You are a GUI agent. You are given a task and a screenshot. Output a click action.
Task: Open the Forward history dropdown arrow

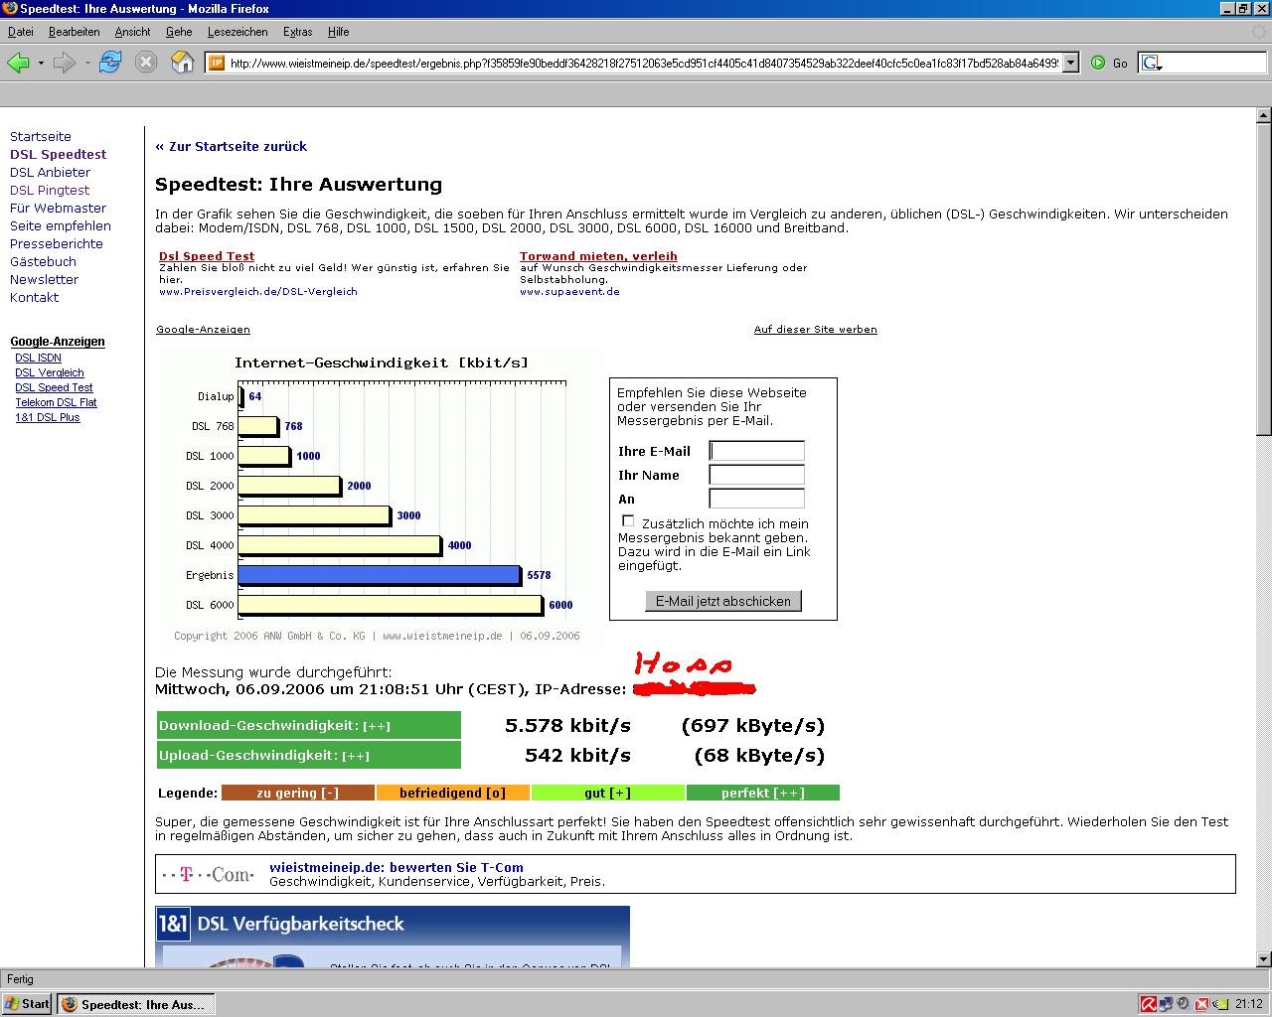click(87, 63)
